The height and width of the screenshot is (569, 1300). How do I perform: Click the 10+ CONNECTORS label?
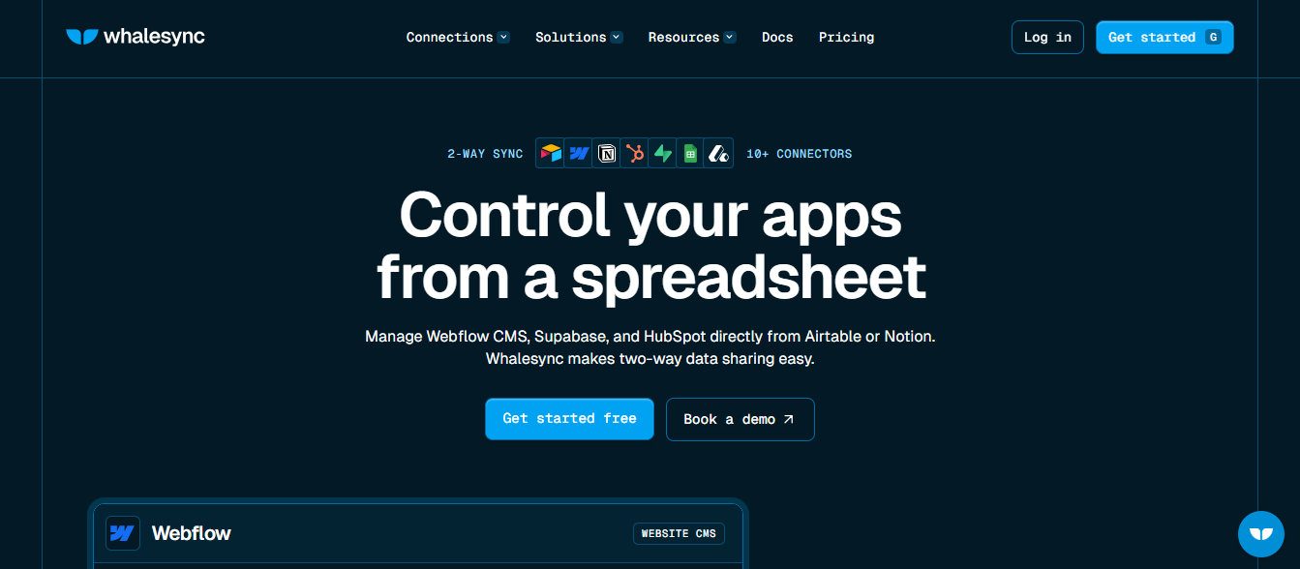coord(800,154)
